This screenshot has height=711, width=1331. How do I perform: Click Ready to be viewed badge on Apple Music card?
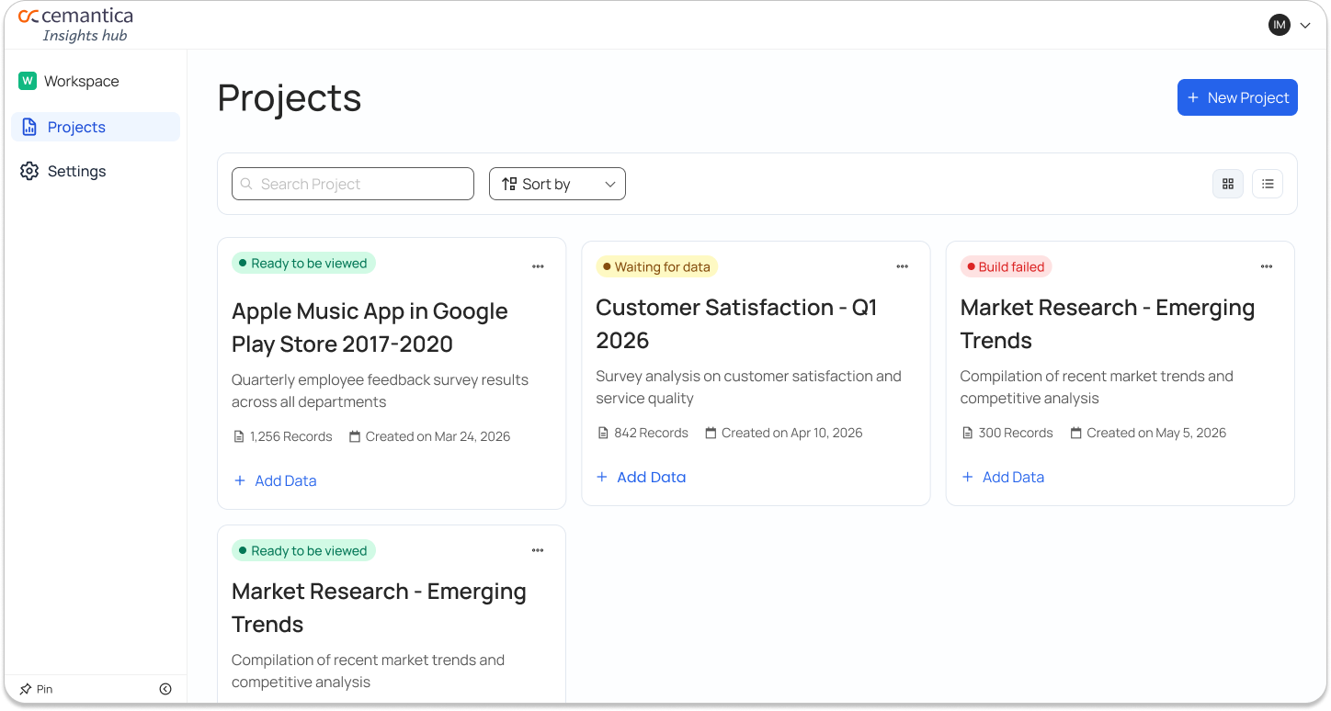(303, 263)
